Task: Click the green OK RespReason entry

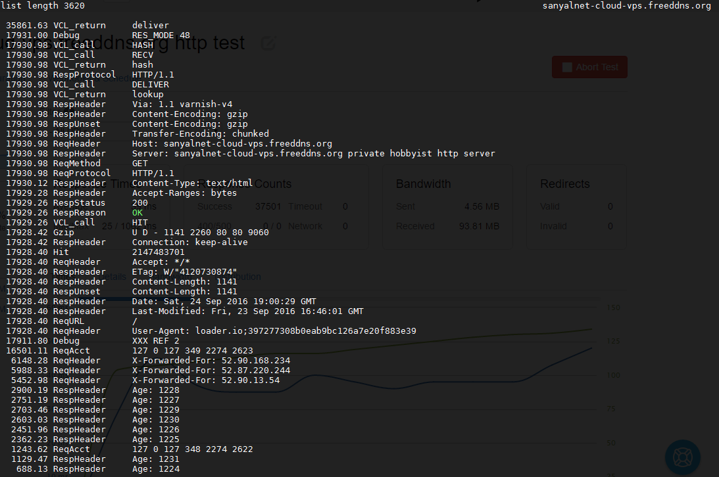Action: click(x=139, y=212)
